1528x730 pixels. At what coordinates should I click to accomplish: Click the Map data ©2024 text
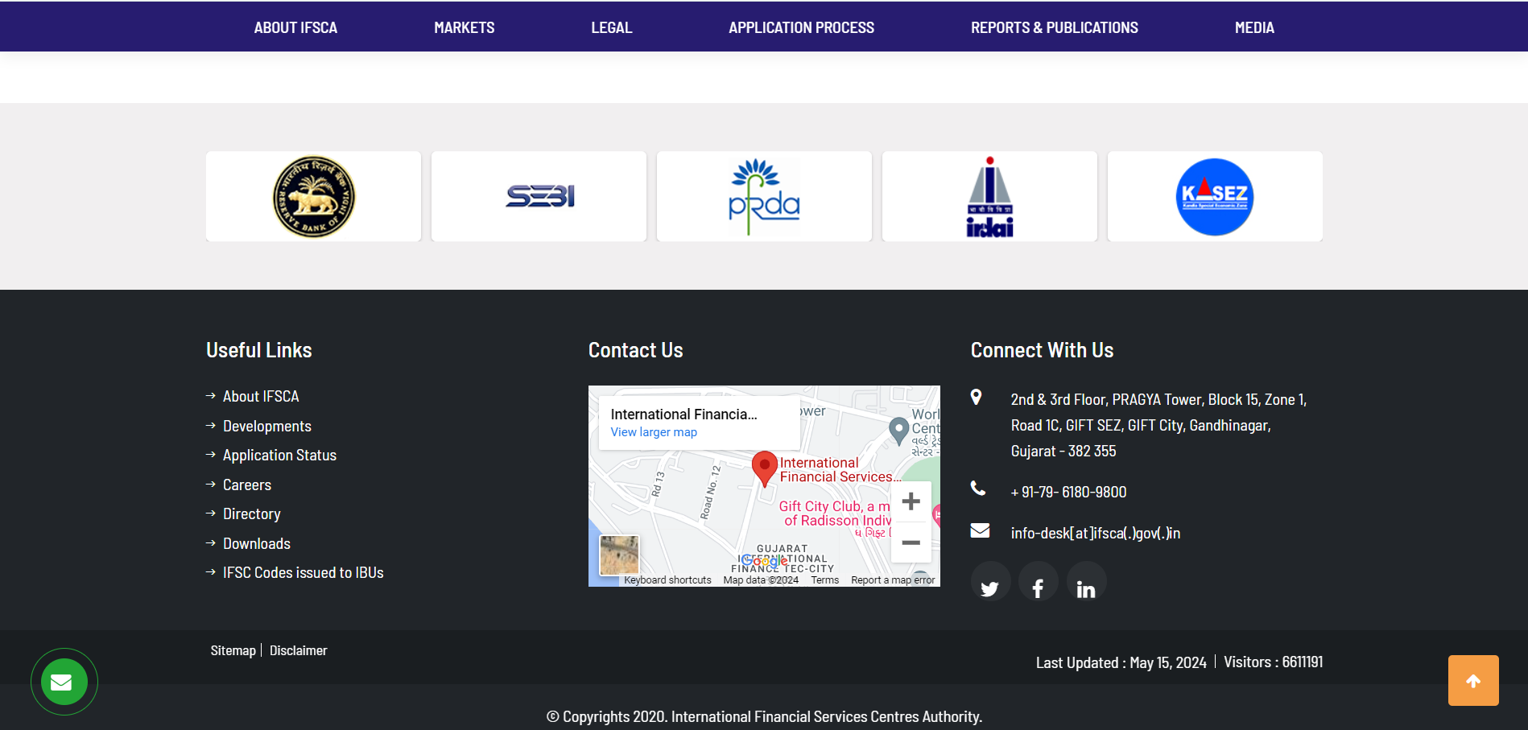pyautogui.click(x=761, y=580)
